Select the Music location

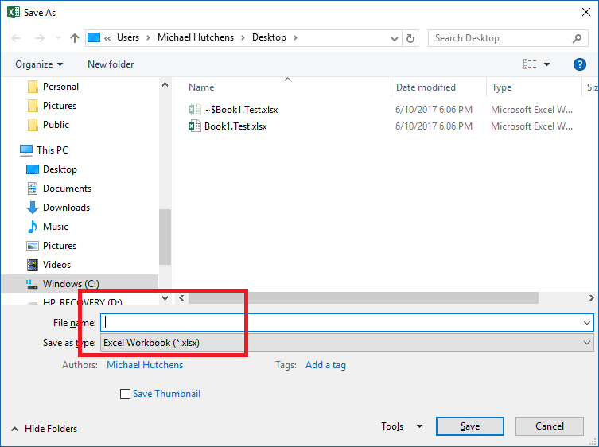[x=48, y=227]
